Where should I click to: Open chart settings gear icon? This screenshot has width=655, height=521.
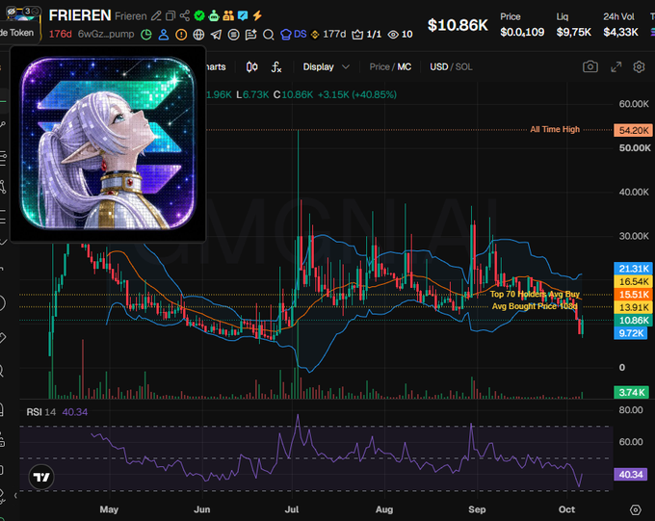pyautogui.click(x=640, y=66)
